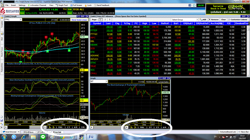250x140 pixels.
Task: Click the Add icon button in Price panel
Action: pos(203,20)
